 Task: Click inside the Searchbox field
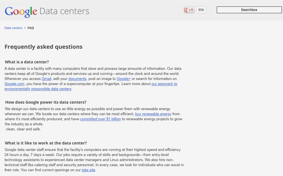[x=249, y=10]
